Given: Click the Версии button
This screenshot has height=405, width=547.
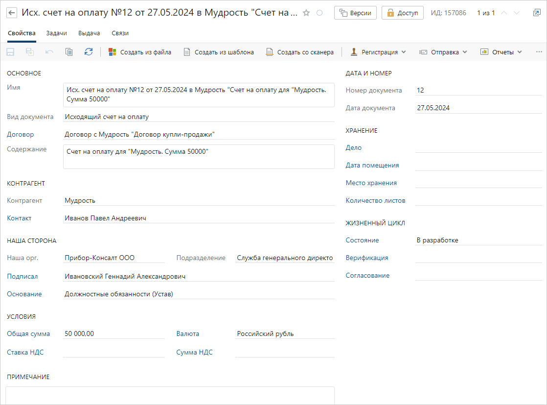Looking at the screenshot, I should (x=355, y=13).
